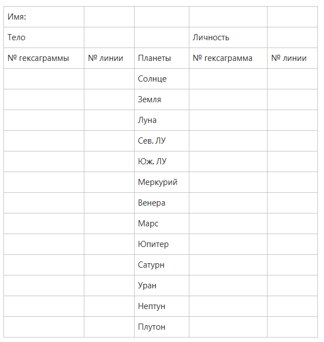Viewport: 324px width, 342px height.
Task: Click the 'Марс' cell
Action: pos(161,224)
